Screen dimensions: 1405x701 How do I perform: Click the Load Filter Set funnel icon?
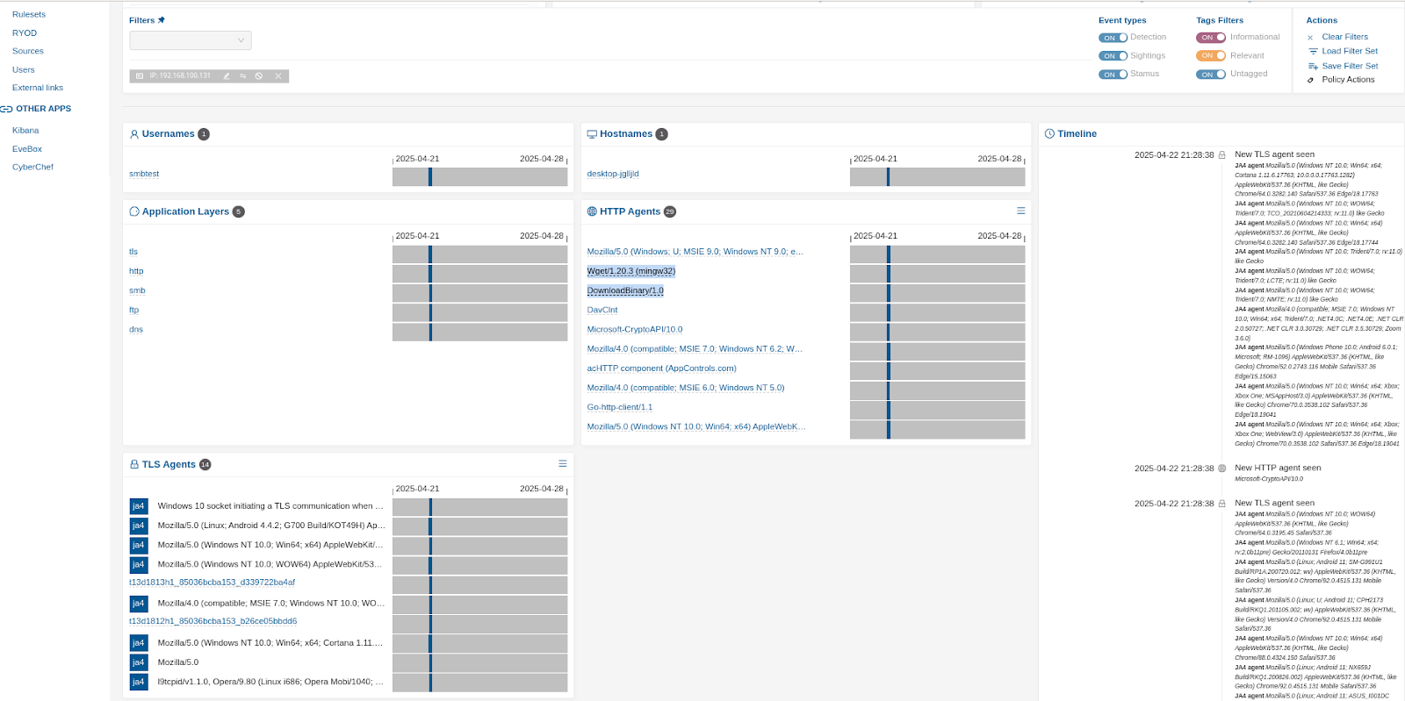(x=1313, y=52)
